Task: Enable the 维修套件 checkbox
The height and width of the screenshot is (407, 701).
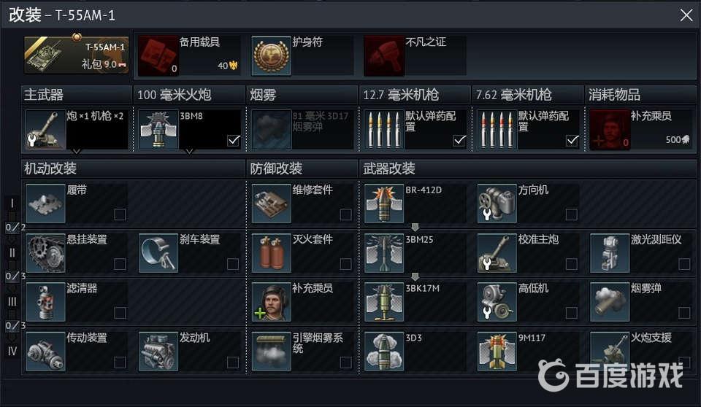Action: click(x=345, y=214)
